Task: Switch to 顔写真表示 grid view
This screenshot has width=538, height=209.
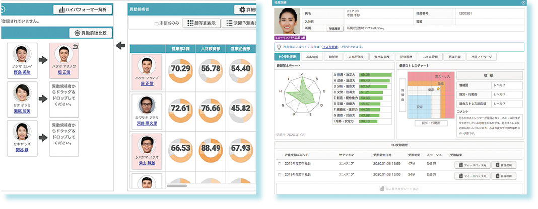Action: coord(201,23)
